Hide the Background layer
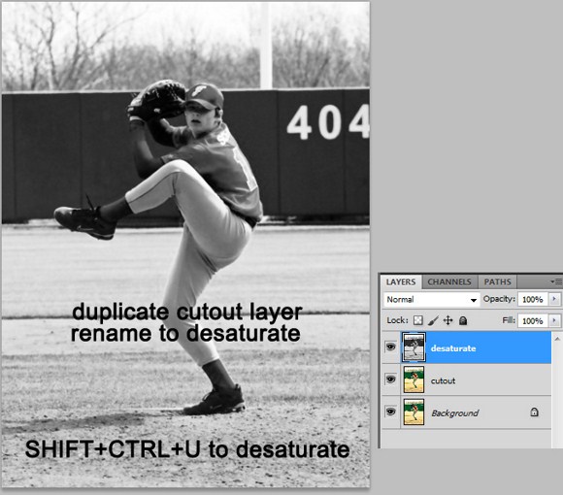The width and height of the screenshot is (563, 495). tap(390, 412)
